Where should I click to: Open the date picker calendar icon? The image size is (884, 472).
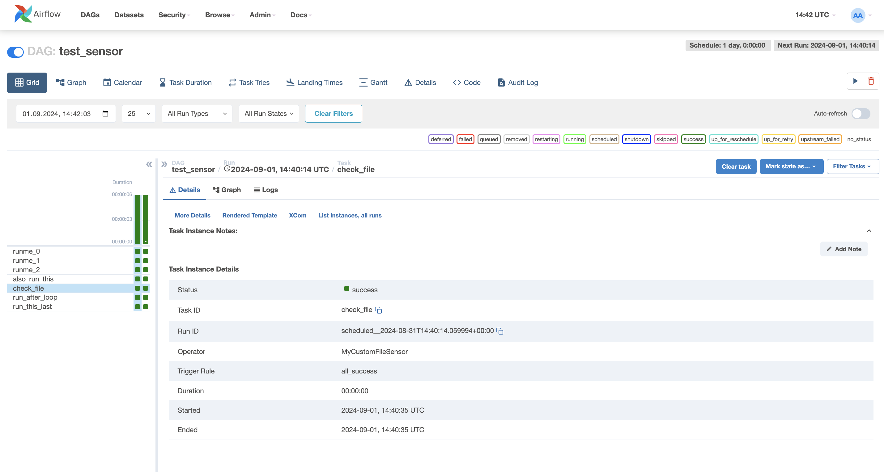(106, 114)
